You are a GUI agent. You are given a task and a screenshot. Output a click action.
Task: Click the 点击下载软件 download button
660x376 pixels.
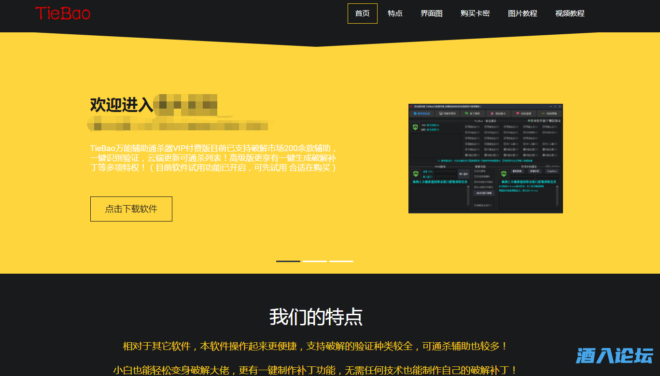click(x=131, y=209)
